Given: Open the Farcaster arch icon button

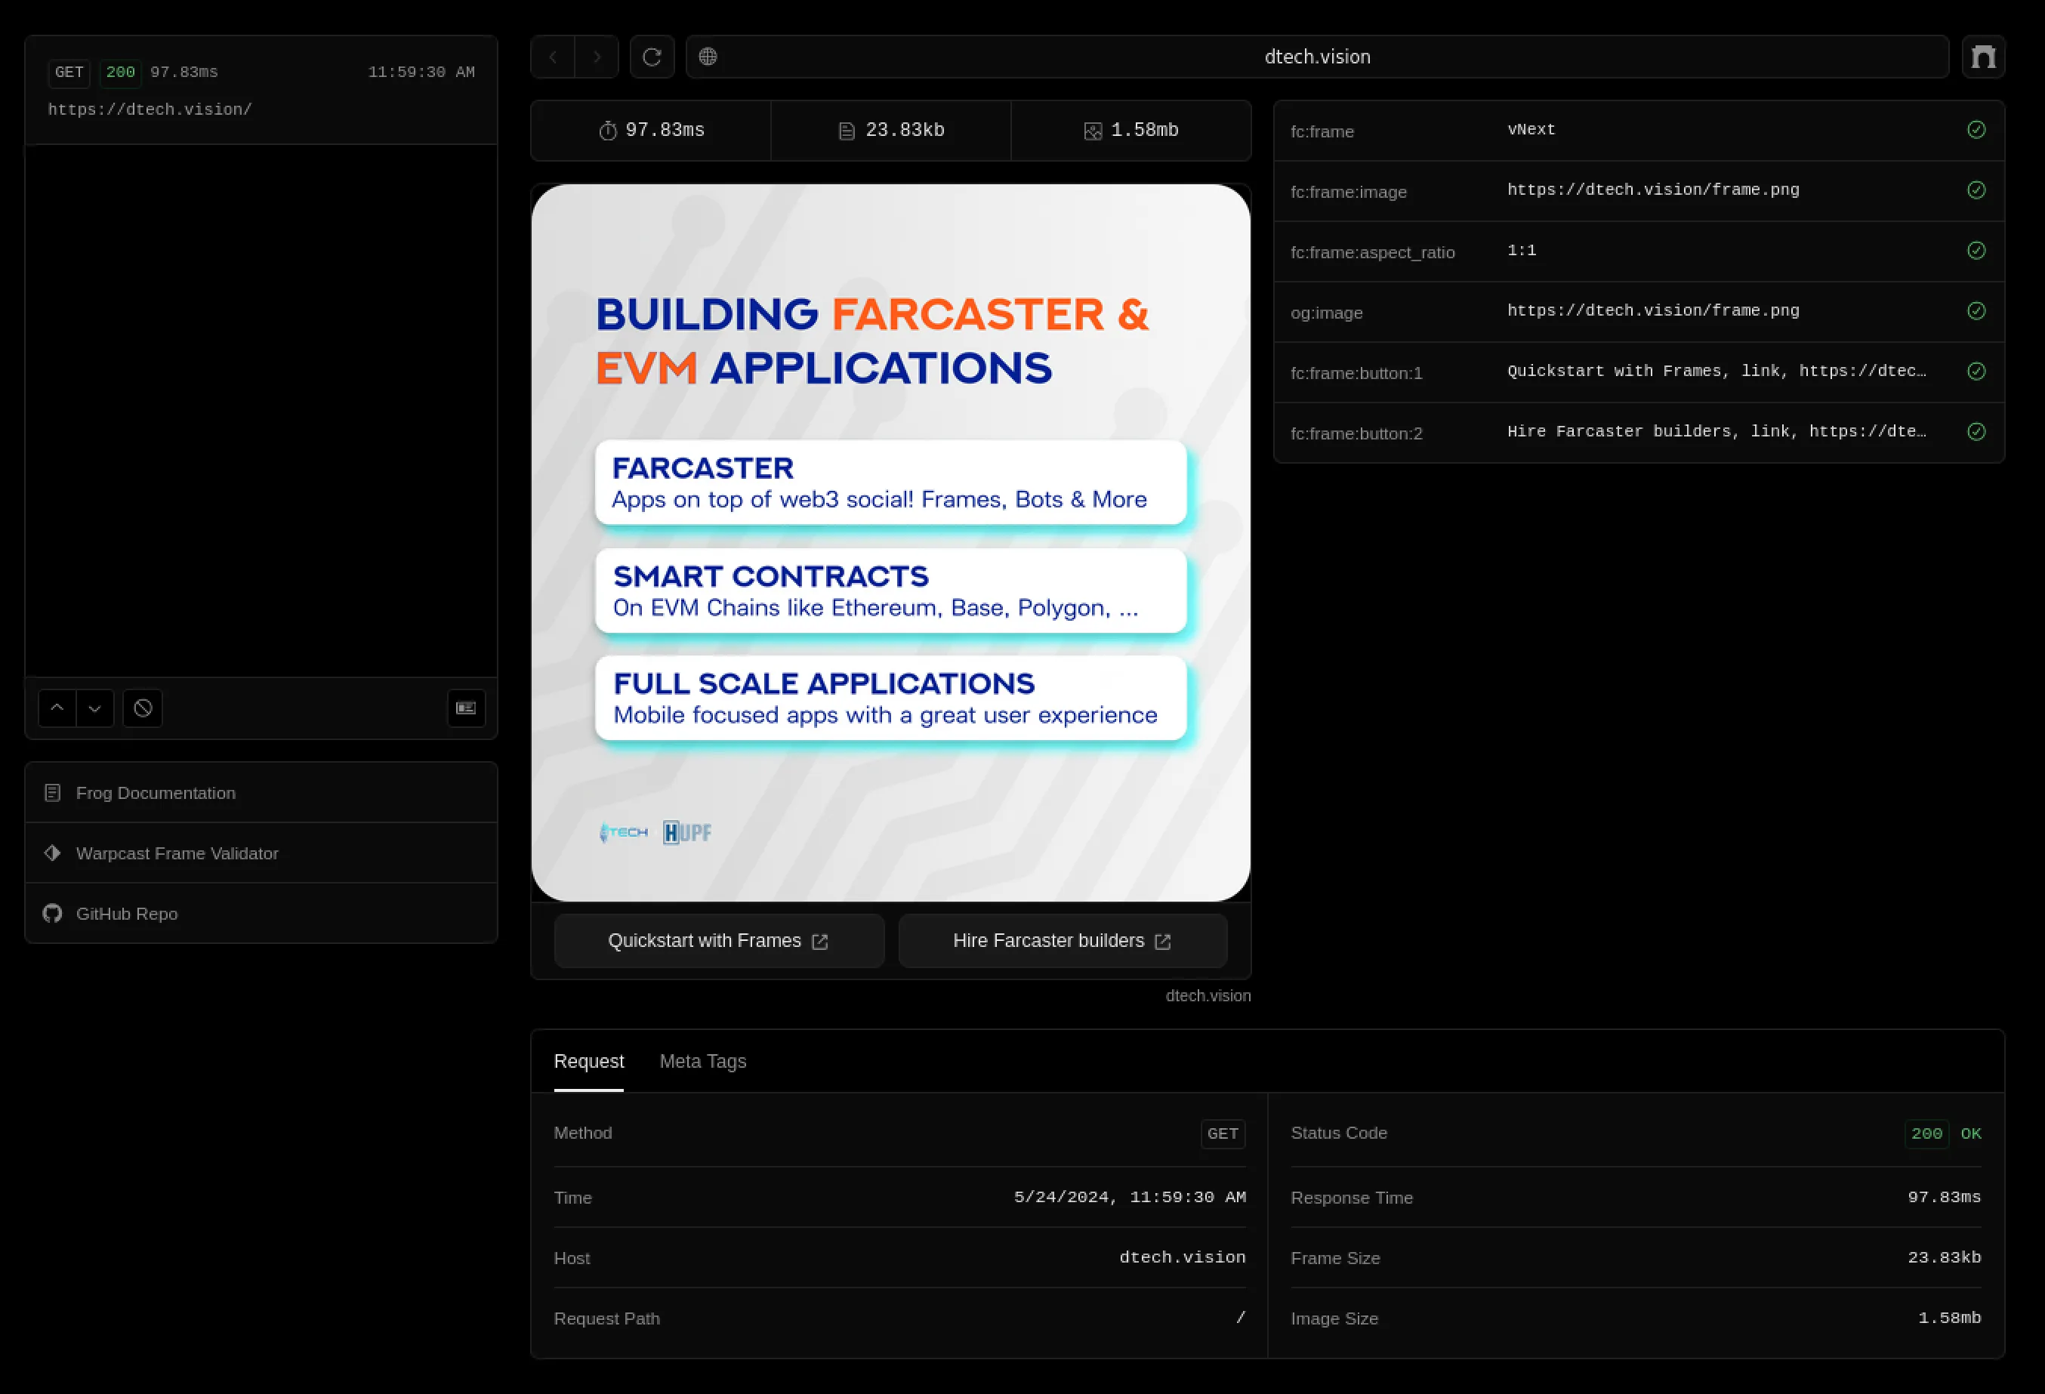Looking at the screenshot, I should coord(1983,57).
